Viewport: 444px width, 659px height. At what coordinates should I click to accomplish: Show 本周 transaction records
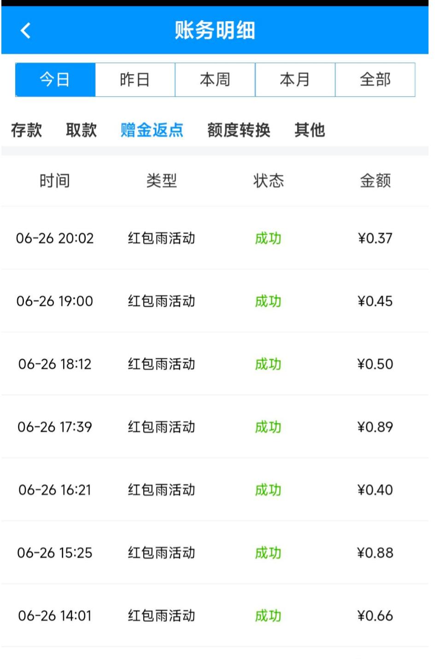pos(215,80)
